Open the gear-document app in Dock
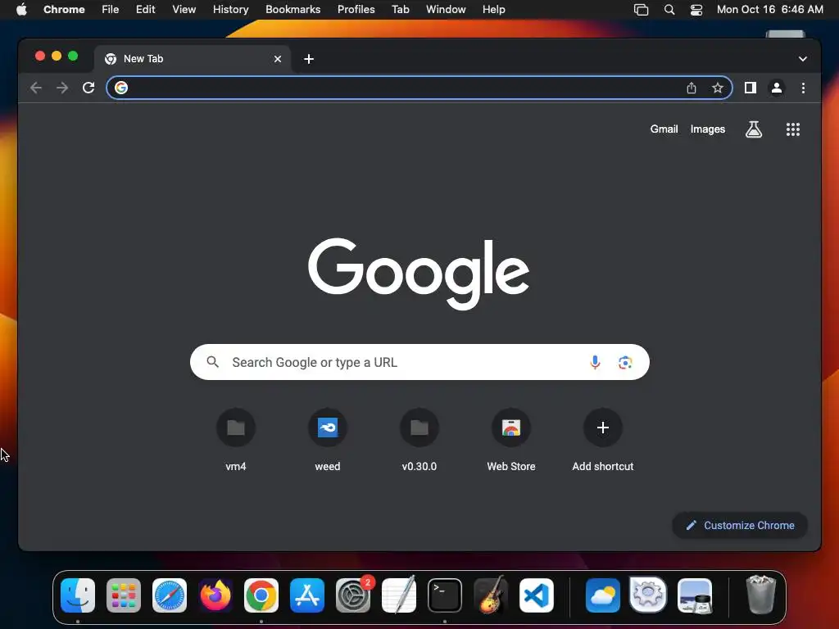 point(648,595)
